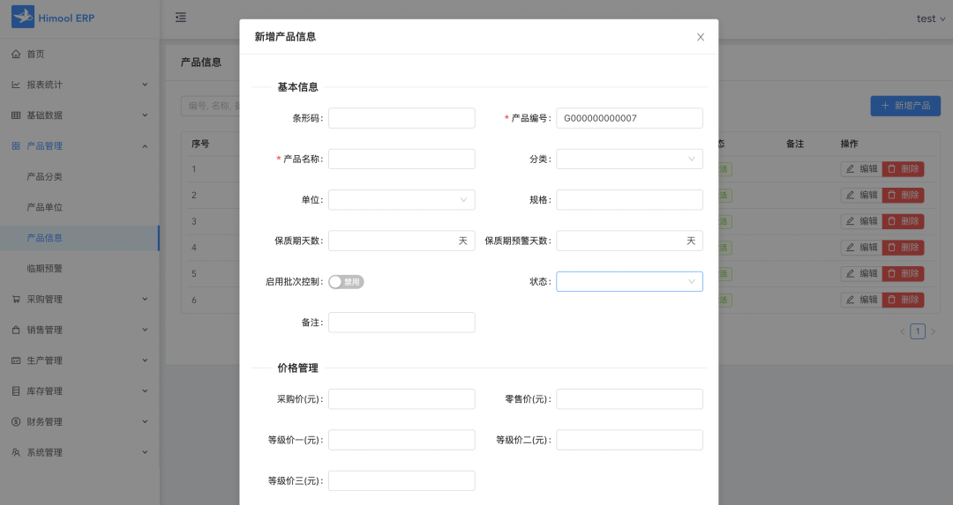This screenshot has width=953, height=505.
Task: Click into the 产品名称 input field
Action: pos(401,160)
